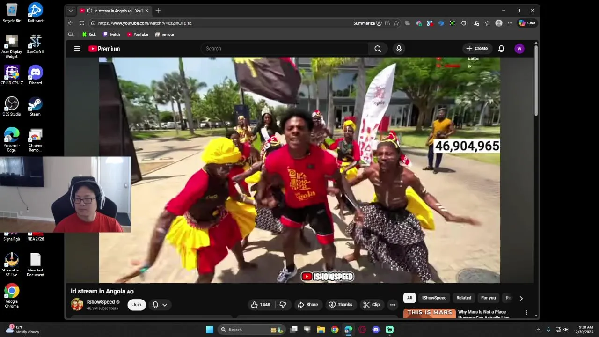
Task: Open IShowSpeed channel avatar
Action: (x=77, y=304)
